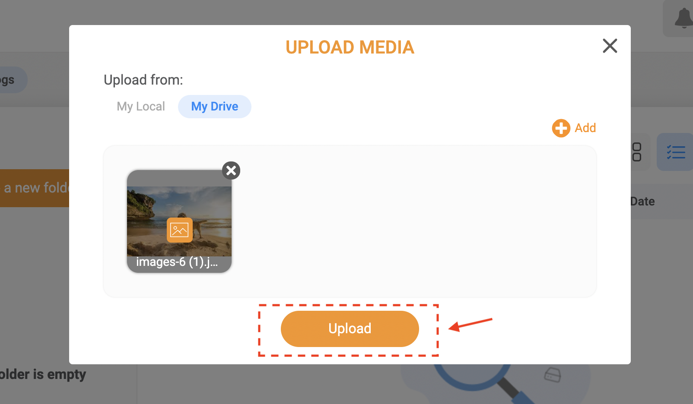This screenshot has height=404, width=693.
Task: Click the orange image-type icon on thumbnail
Action: click(x=180, y=230)
